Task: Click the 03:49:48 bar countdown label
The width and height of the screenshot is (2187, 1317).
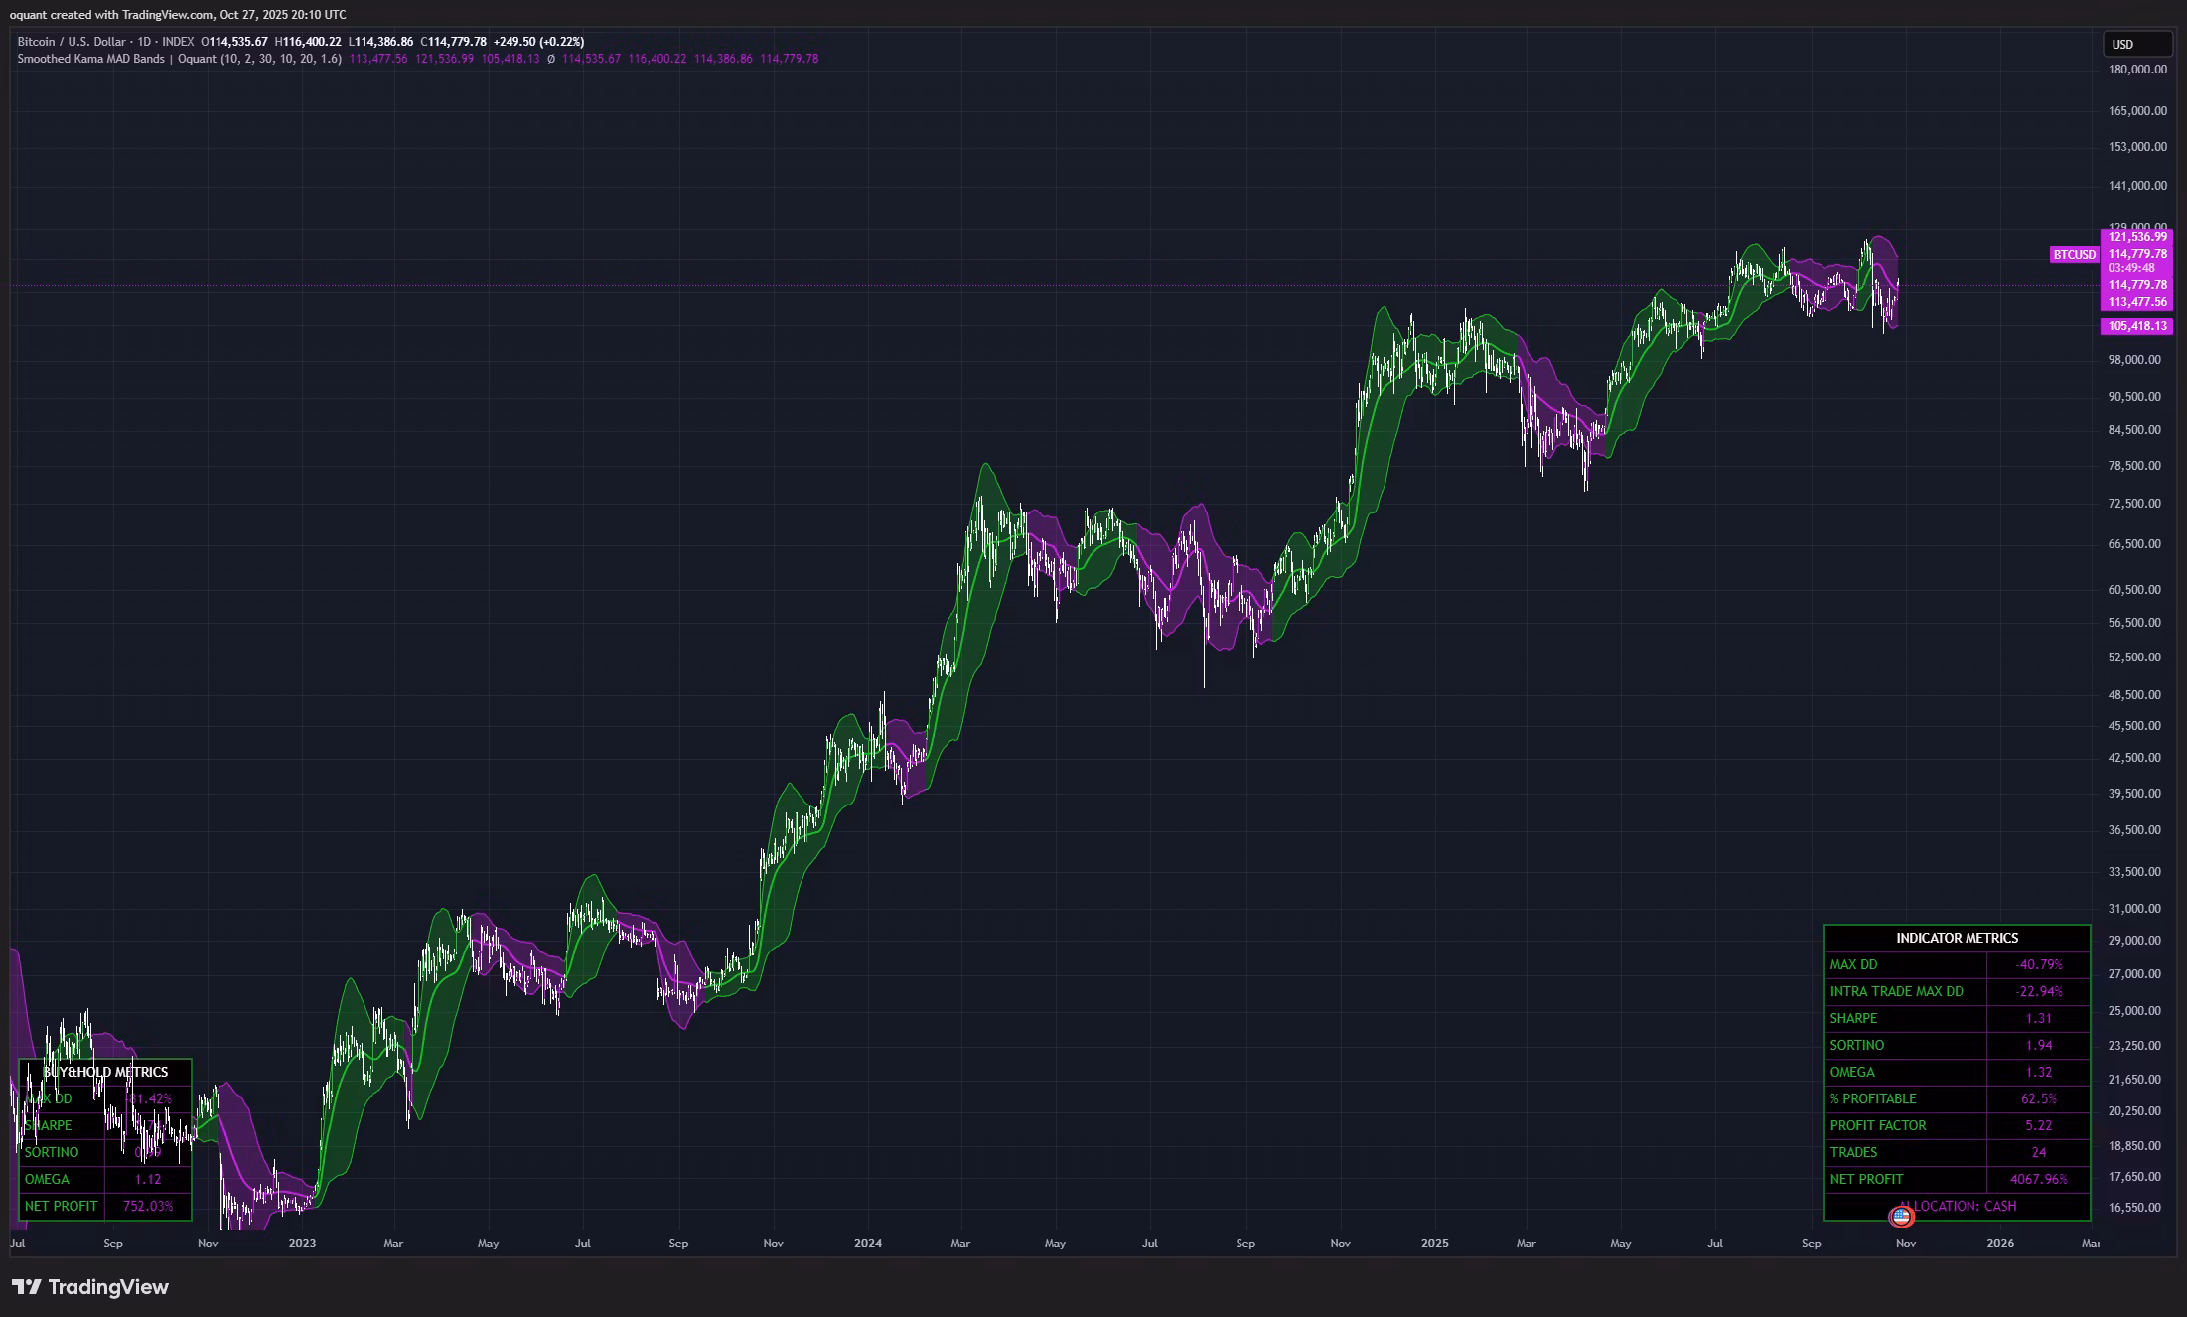Action: 2131,268
